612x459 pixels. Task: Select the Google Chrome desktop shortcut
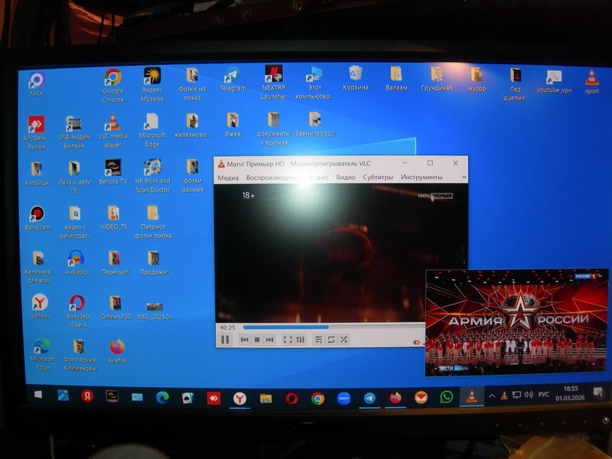tap(112, 86)
